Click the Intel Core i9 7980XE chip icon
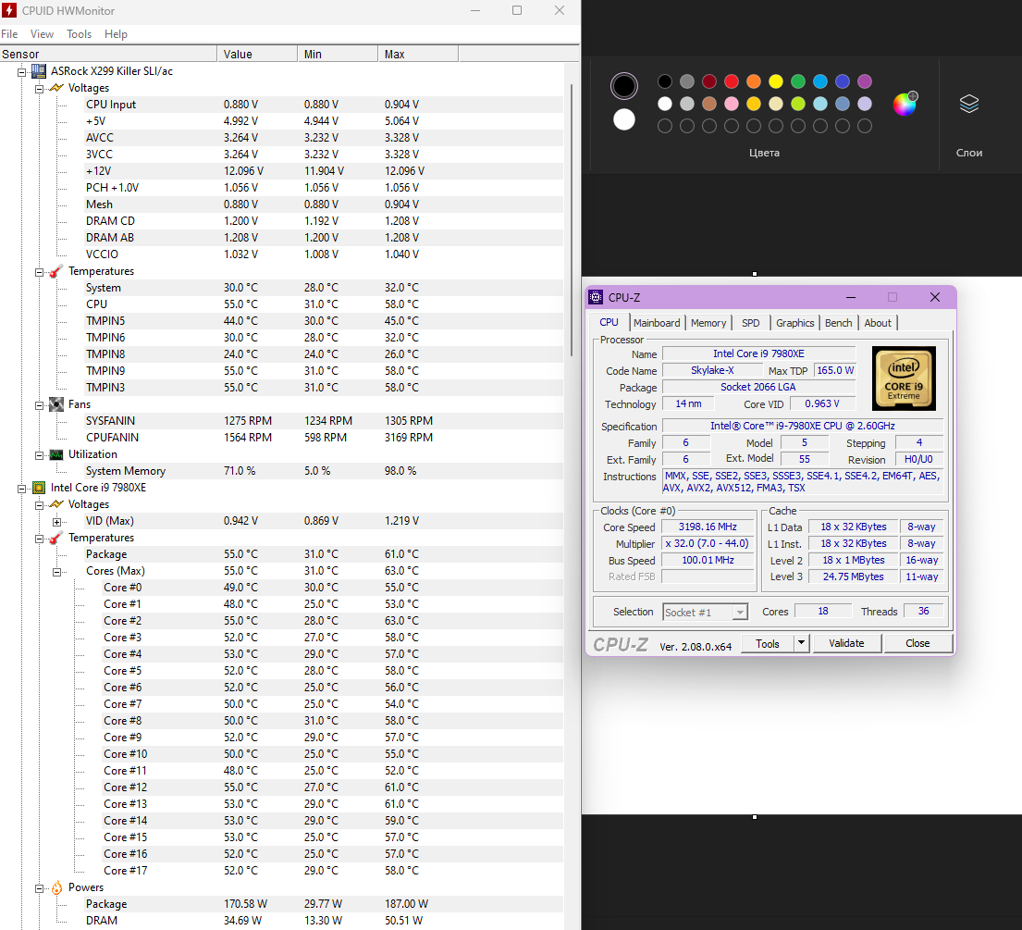This screenshot has width=1022, height=930. pyautogui.click(x=39, y=488)
